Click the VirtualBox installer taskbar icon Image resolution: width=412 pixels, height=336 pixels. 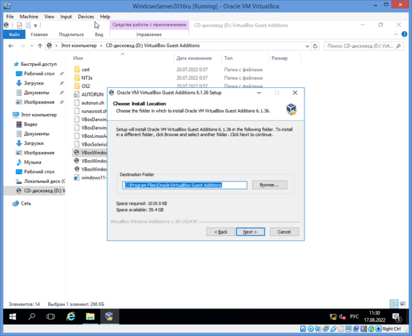(109, 316)
